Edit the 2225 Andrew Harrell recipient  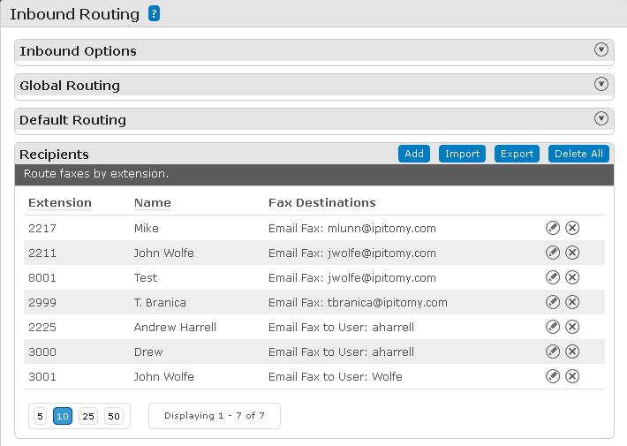(553, 327)
